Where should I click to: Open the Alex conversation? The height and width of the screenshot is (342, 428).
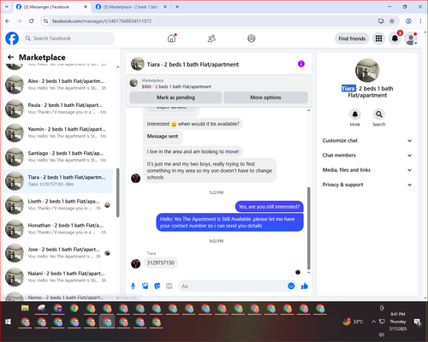58,85
